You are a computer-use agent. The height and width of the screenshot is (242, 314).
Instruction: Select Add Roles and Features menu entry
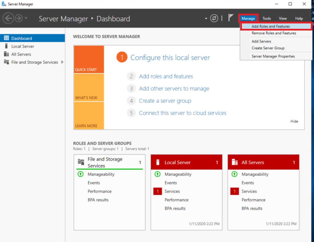276,26
